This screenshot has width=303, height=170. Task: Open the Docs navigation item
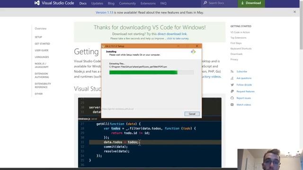click(x=83, y=3)
